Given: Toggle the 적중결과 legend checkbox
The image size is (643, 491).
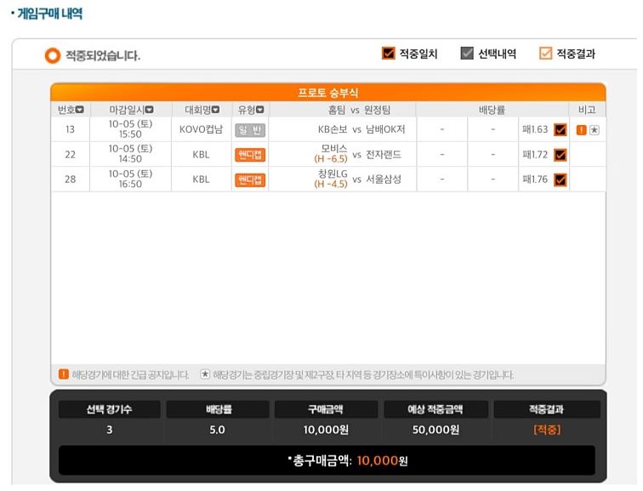Looking at the screenshot, I should click(x=545, y=54).
